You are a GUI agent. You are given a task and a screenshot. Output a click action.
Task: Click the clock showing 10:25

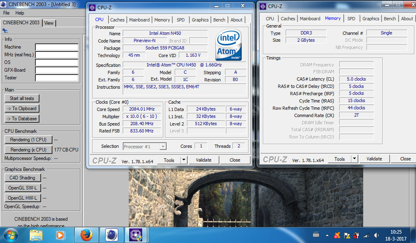pyautogui.click(x=396, y=232)
